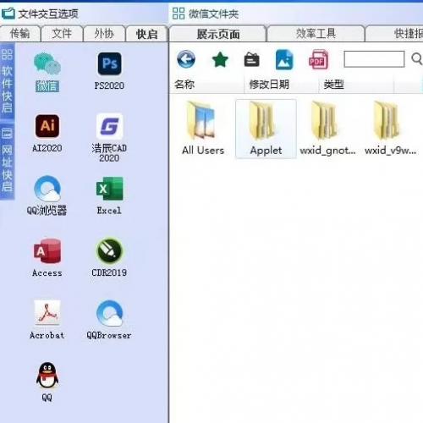Select the All Users folder
This screenshot has height=423, width=423.
coord(203,129)
